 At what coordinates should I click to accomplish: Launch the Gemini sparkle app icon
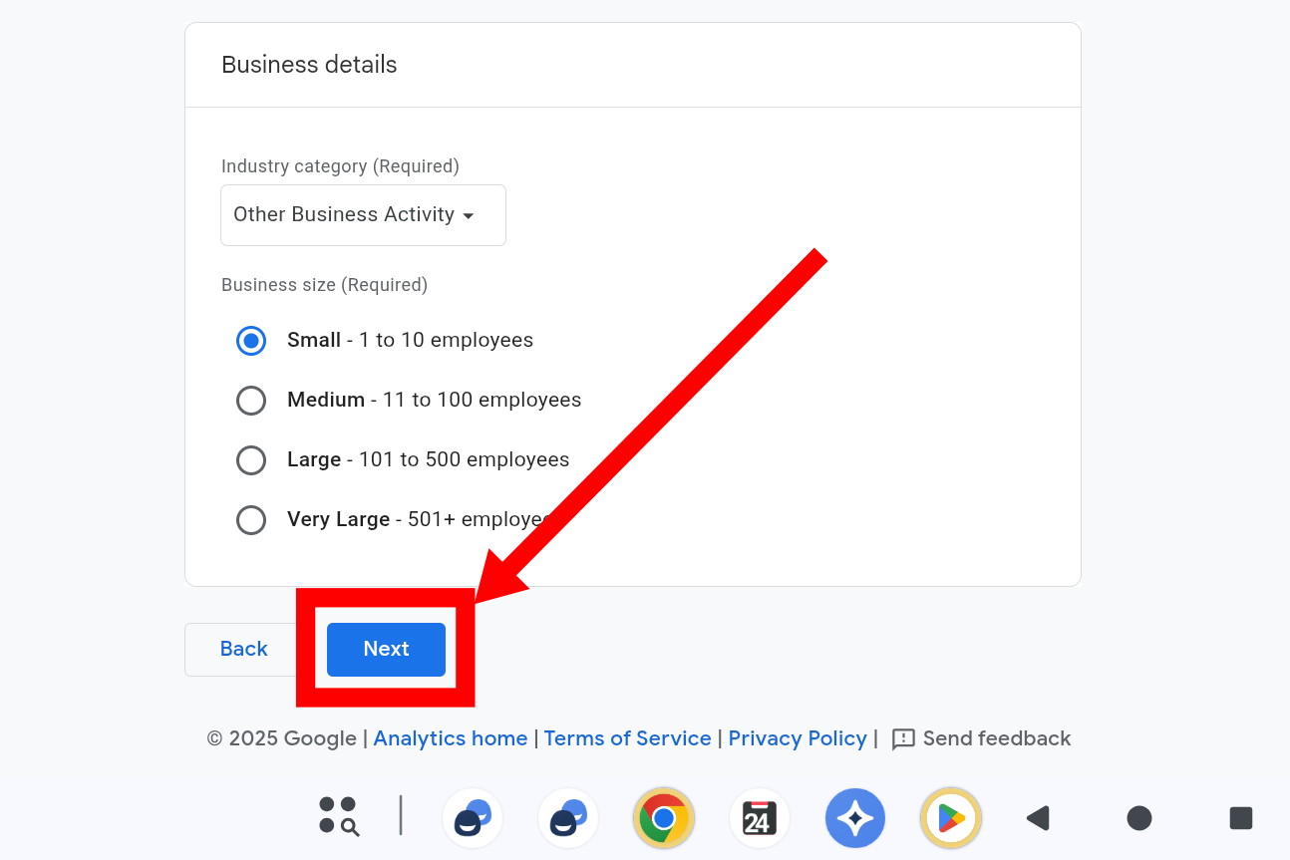(x=855, y=818)
